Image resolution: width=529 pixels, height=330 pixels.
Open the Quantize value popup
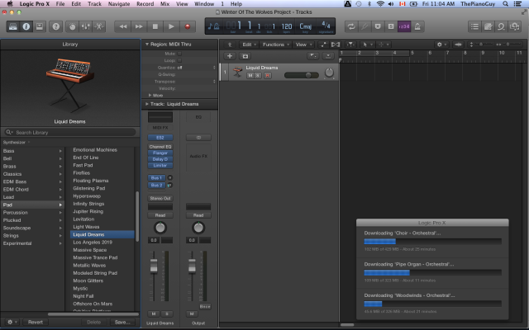197,68
